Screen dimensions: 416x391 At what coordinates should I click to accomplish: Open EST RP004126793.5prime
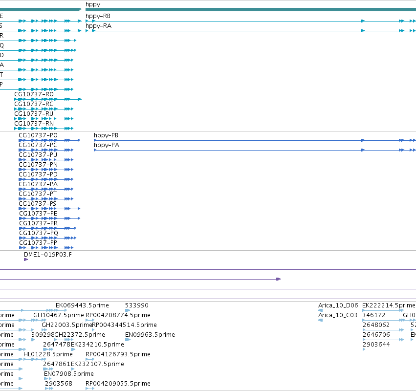tap(118, 354)
